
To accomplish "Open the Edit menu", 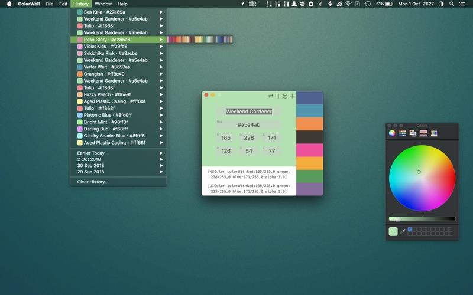I will [x=63, y=4].
